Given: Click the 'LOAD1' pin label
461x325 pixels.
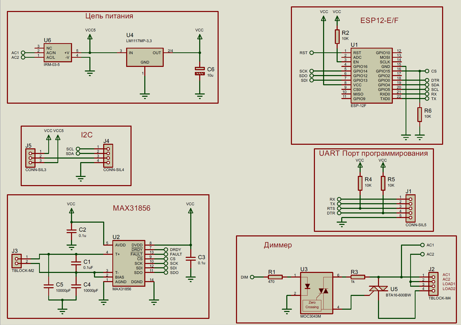Looking at the screenshot, I should [449, 284].
